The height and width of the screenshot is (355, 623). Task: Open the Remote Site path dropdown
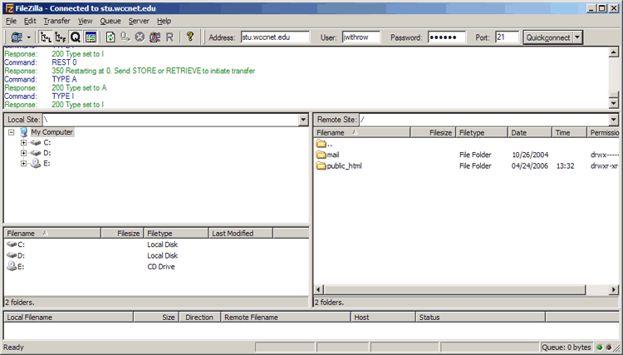614,120
